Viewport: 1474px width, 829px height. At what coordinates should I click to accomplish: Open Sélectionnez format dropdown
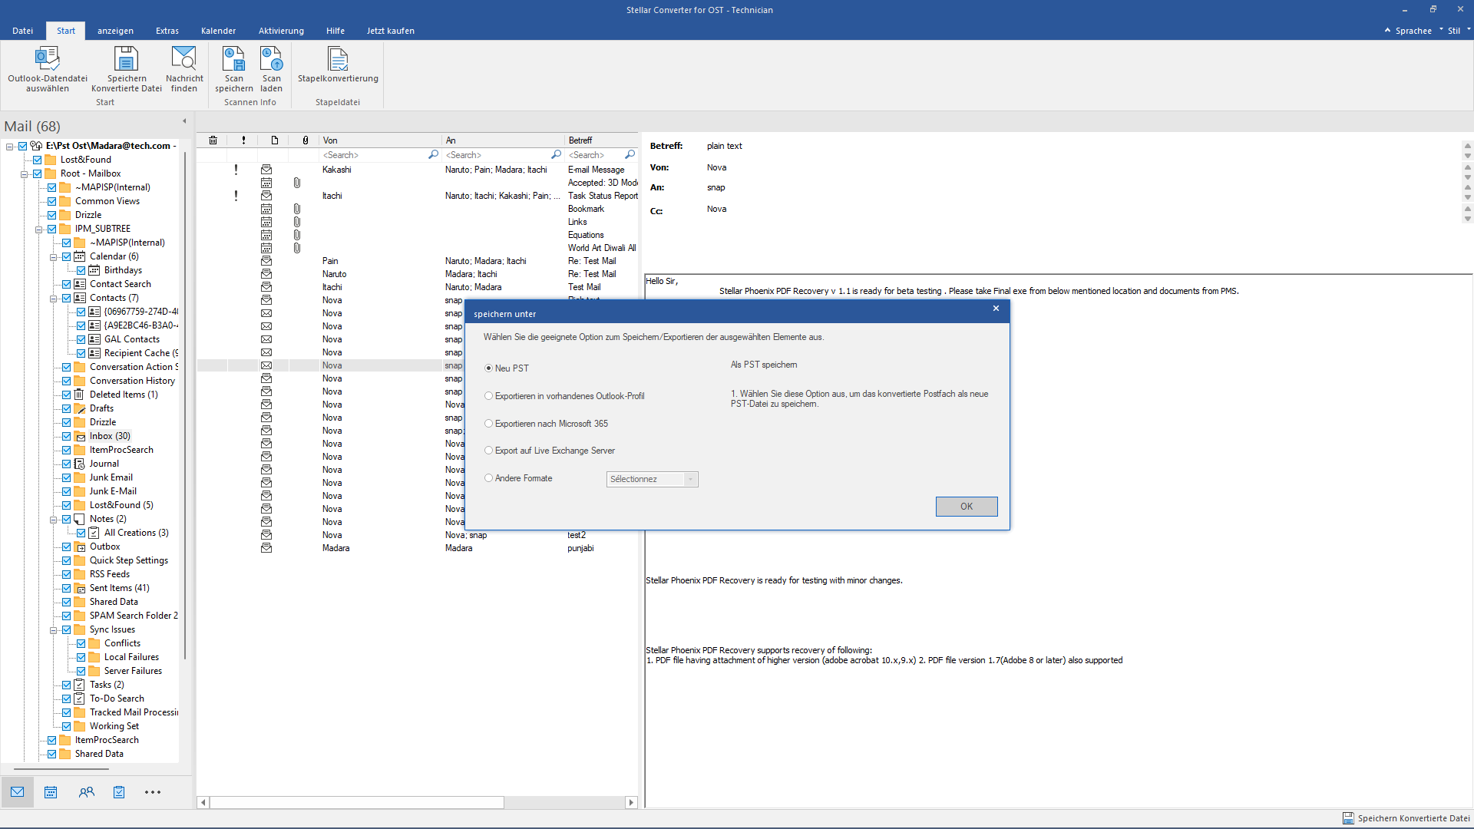click(652, 479)
